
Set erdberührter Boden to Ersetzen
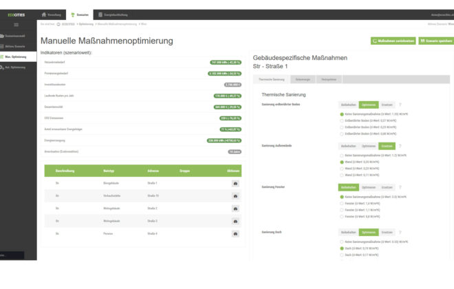[x=387, y=105]
